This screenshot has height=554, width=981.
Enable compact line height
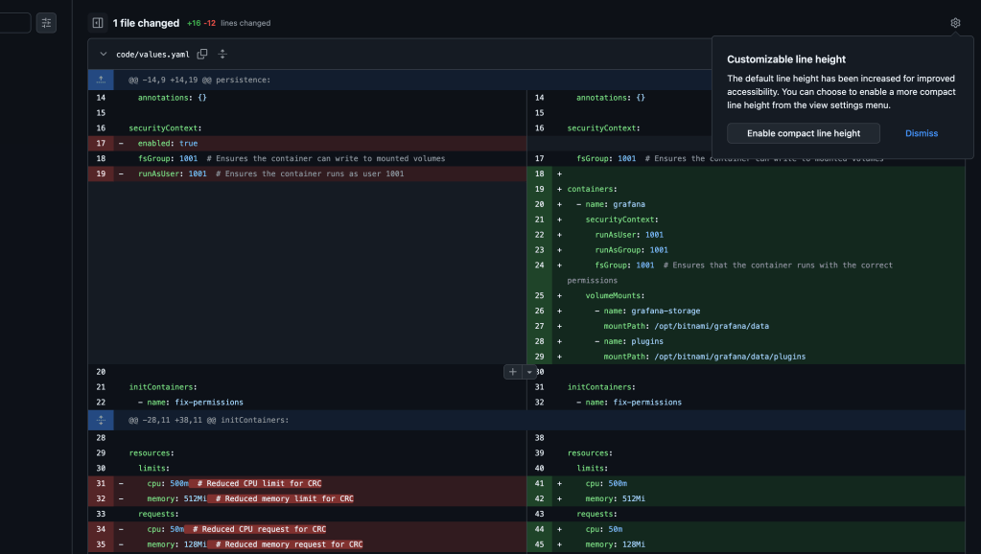[804, 133]
